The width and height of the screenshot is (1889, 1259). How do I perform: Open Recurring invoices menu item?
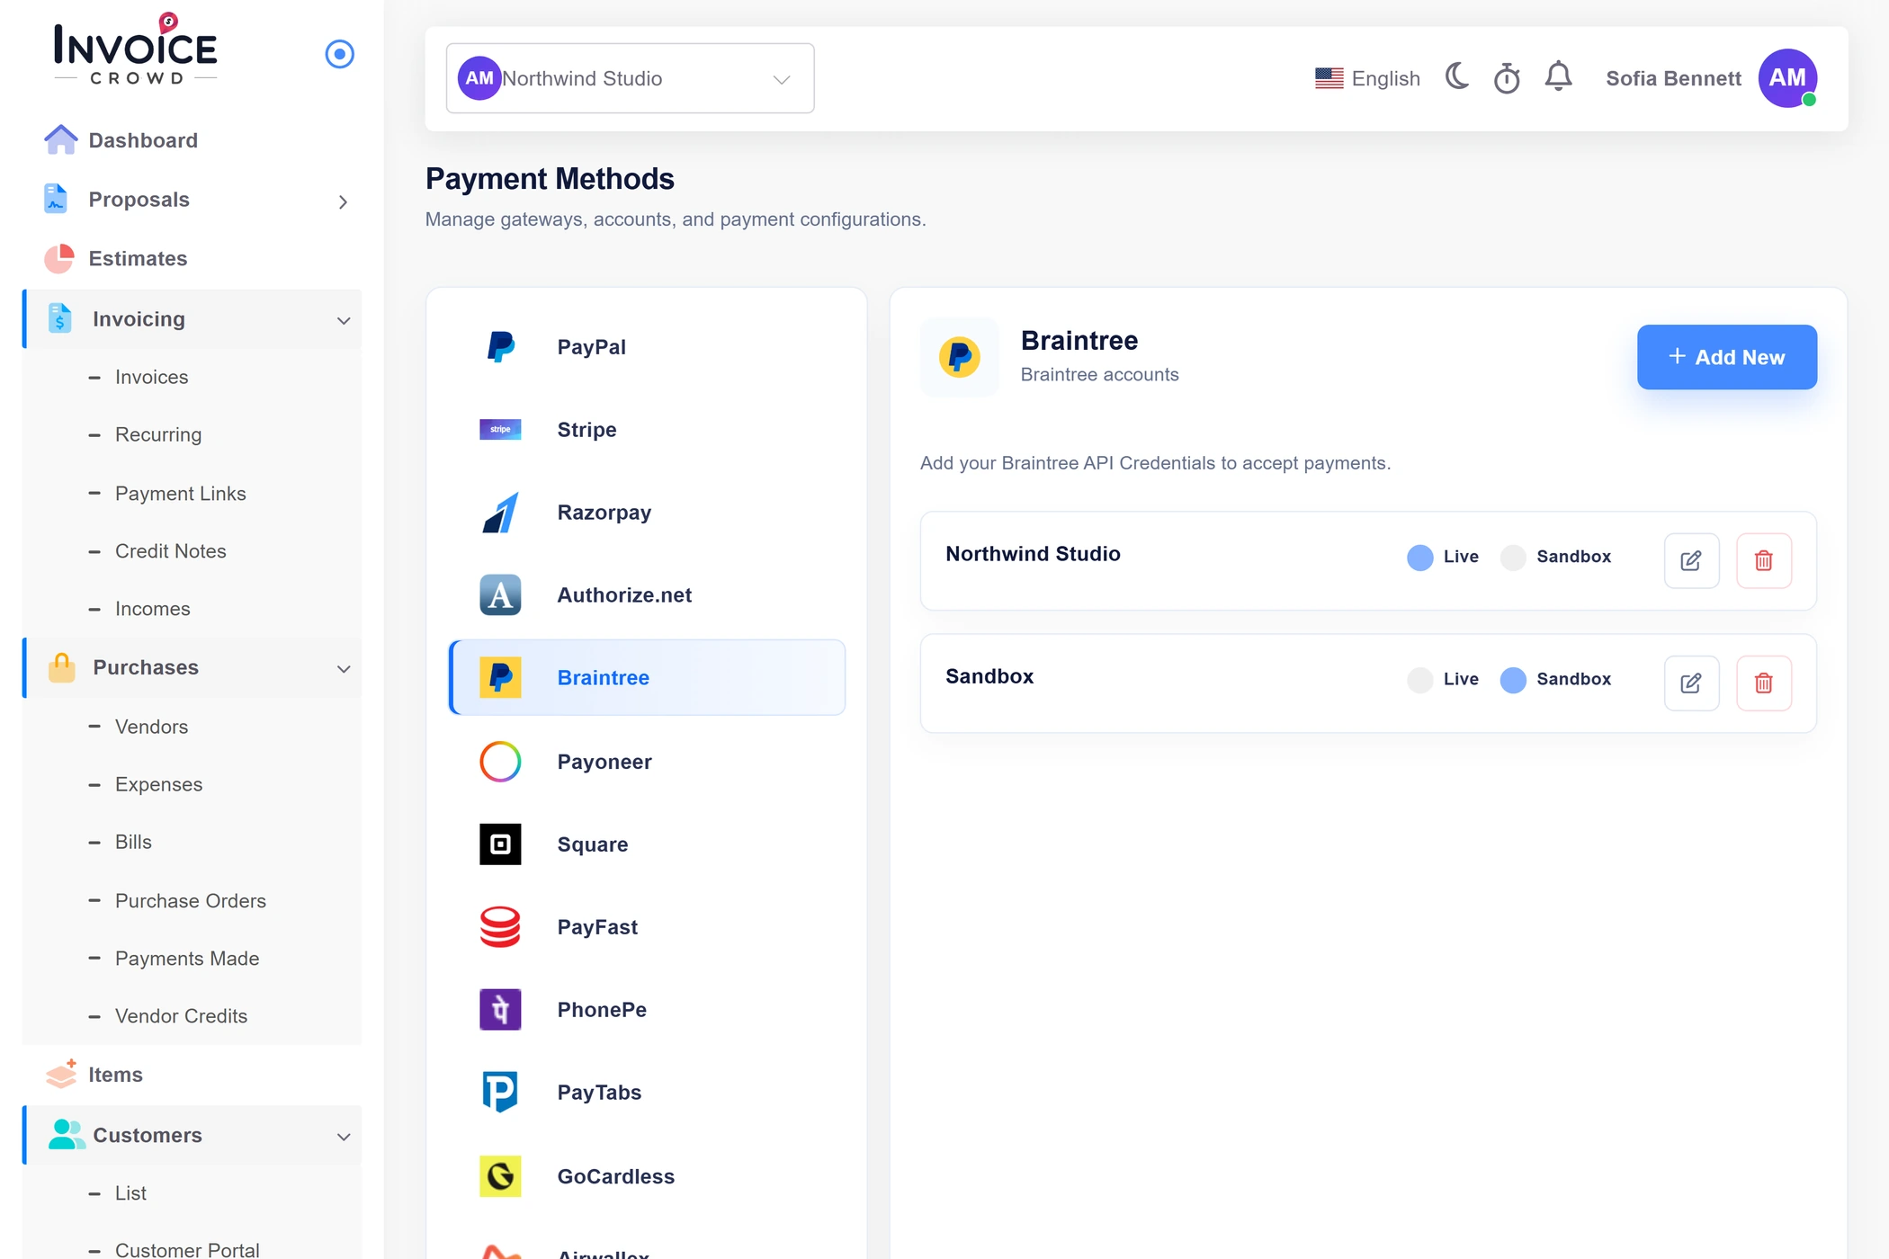158,434
